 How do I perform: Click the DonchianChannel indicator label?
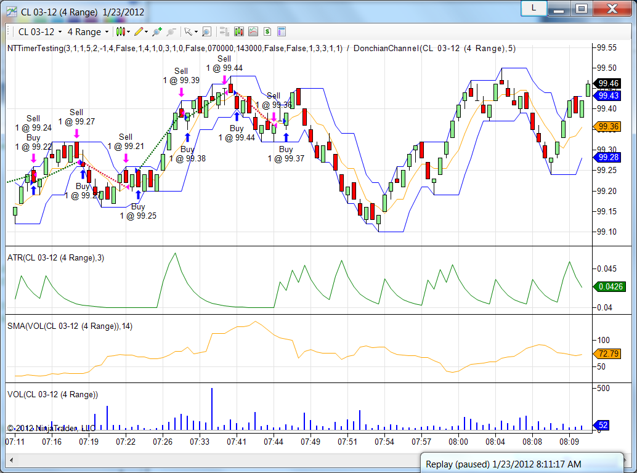tap(434, 48)
